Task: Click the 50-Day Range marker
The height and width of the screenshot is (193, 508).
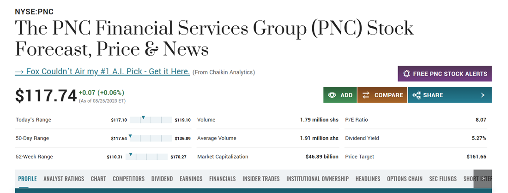Action: [130, 136]
